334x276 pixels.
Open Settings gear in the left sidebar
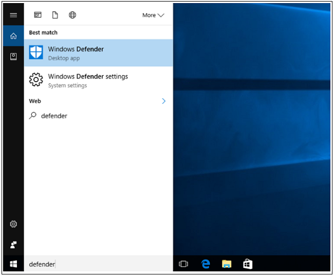13,224
